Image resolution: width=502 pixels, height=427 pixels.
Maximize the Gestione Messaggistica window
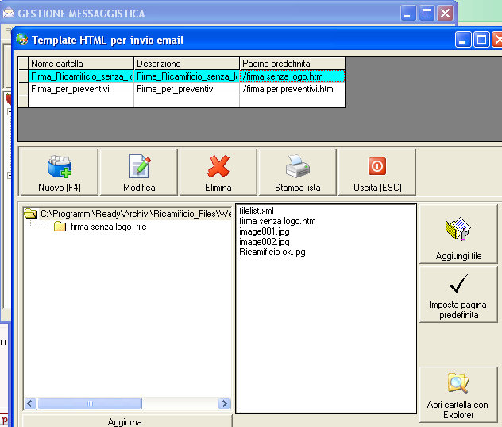[427, 14]
